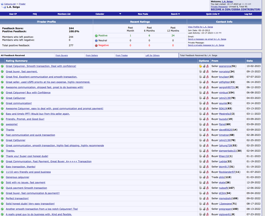Click the report triangle icon in damperbaby21's row

pyautogui.click(x=208, y=151)
